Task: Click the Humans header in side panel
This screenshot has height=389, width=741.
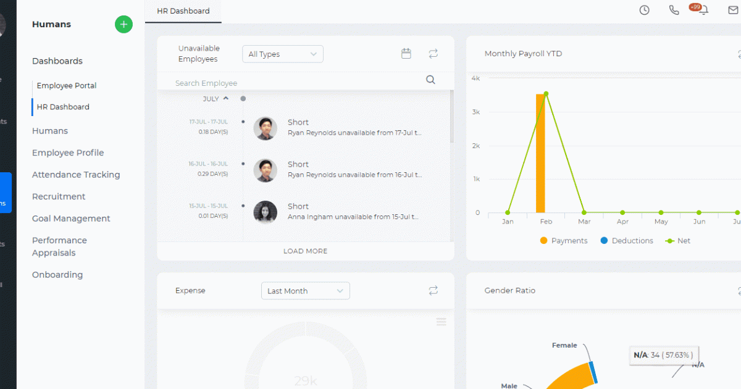Action: [x=51, y=24]
